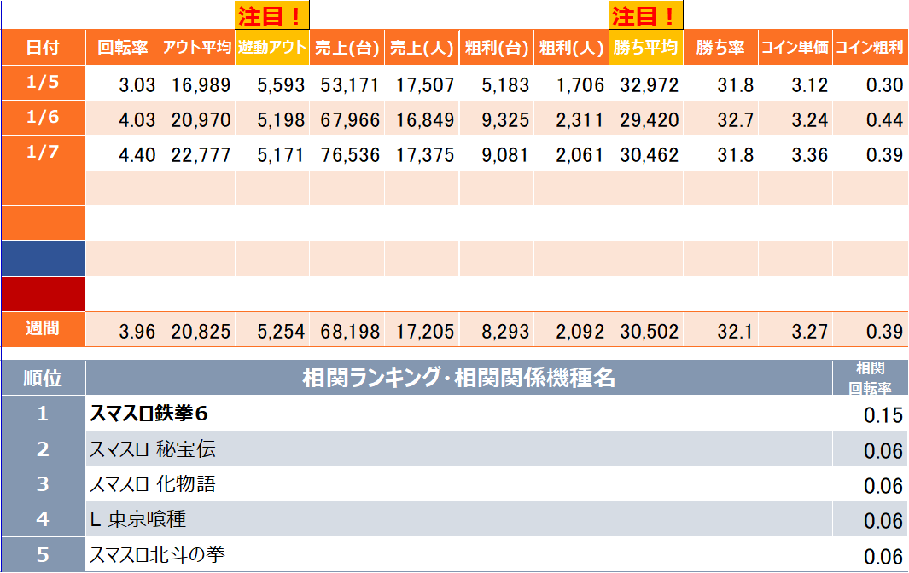The height and width of the screenshot is (573, 909).
Task: Select the 週間 summary row label
Action: (x=43, y=329)
